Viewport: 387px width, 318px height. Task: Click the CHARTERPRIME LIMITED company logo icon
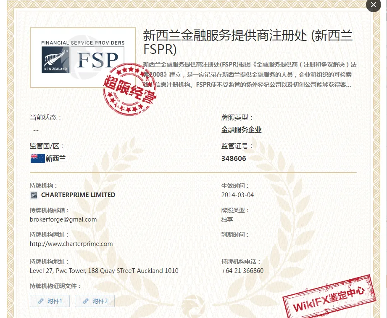point(34,195)
